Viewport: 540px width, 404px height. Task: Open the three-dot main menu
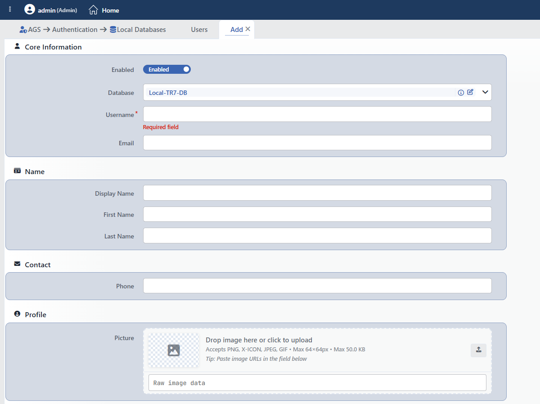tap(10, 9)
